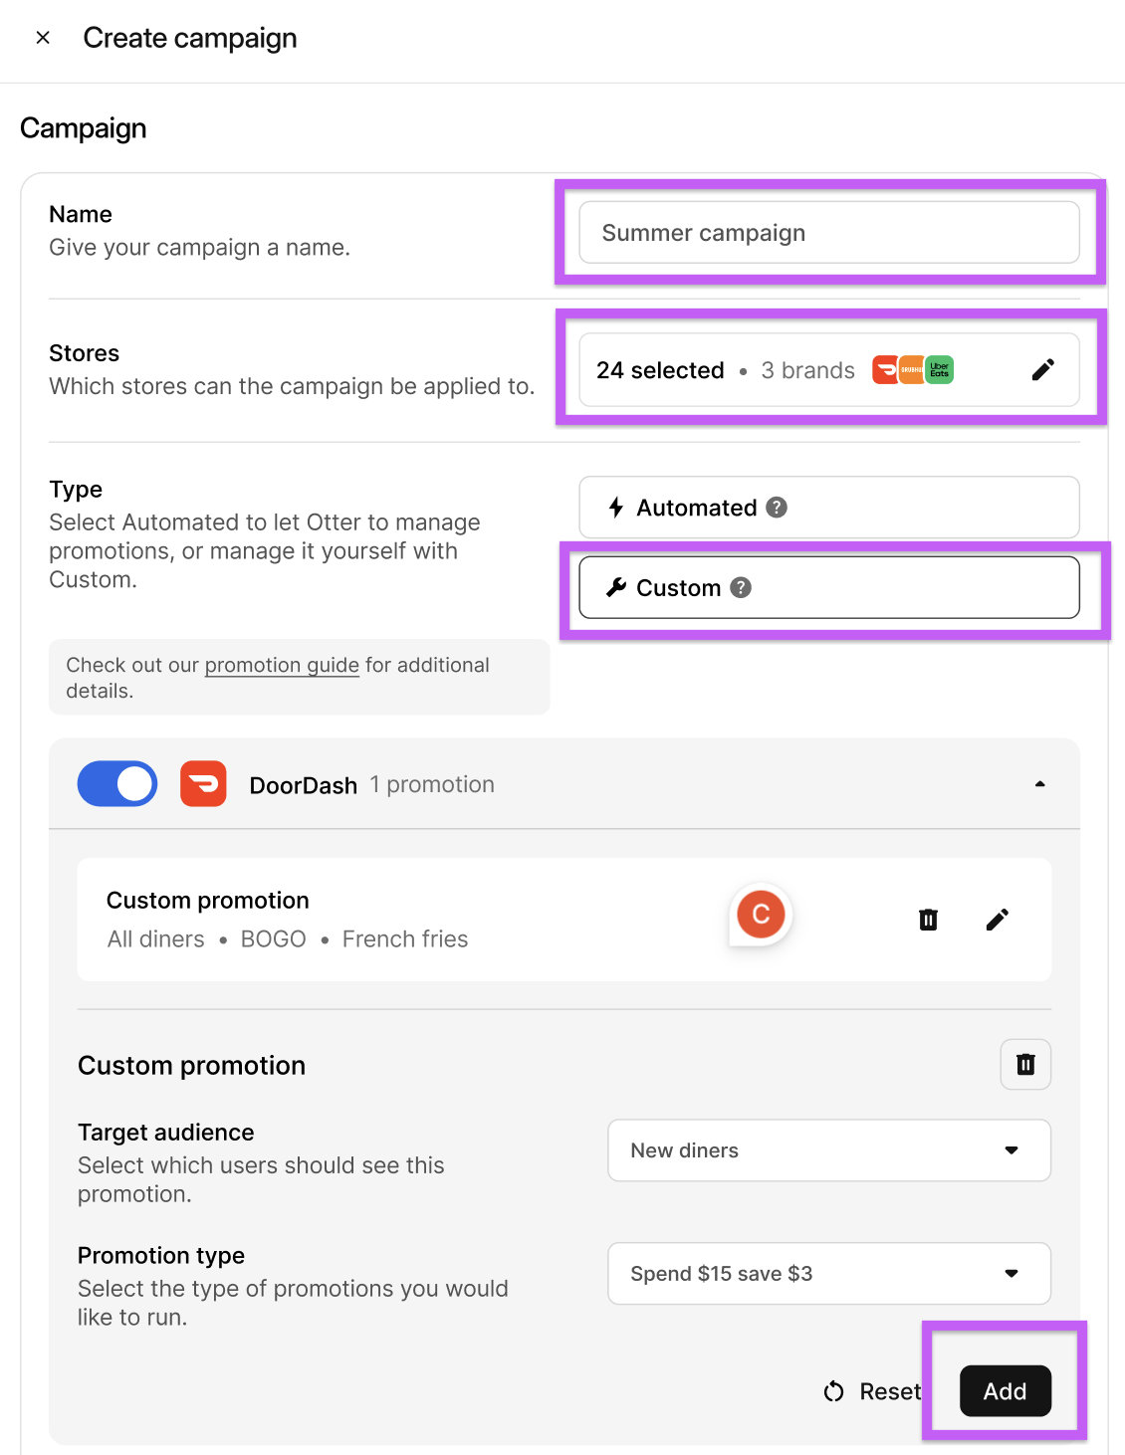Toggle the DoorDash switch off

click(x=117, y=784)
